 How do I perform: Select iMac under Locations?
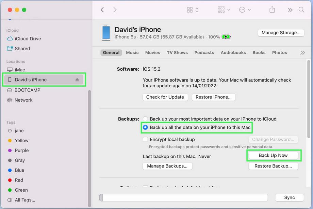tap(20, 70)
